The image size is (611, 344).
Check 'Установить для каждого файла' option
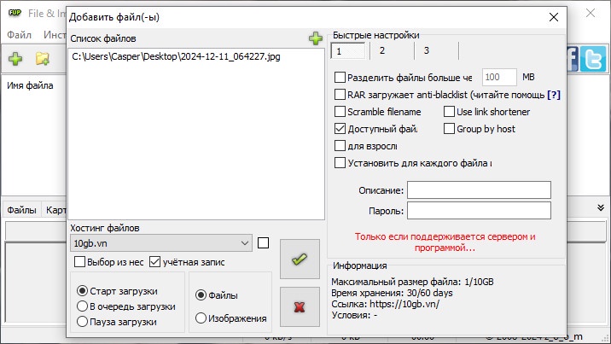click(x=340, y=162)
